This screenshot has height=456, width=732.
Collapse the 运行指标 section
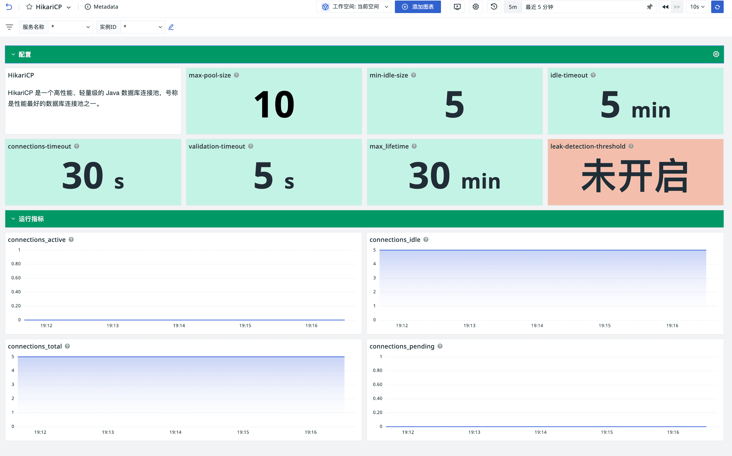[13, 219]
